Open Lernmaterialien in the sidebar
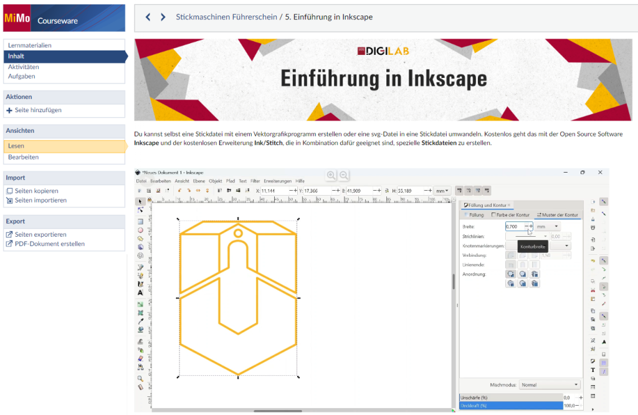 pyautogui.click(x=30, y=45)
